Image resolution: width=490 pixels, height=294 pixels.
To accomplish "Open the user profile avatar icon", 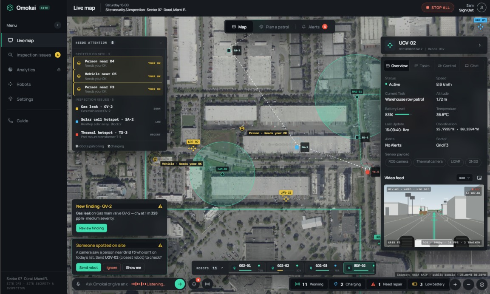I will click(482, 8).
